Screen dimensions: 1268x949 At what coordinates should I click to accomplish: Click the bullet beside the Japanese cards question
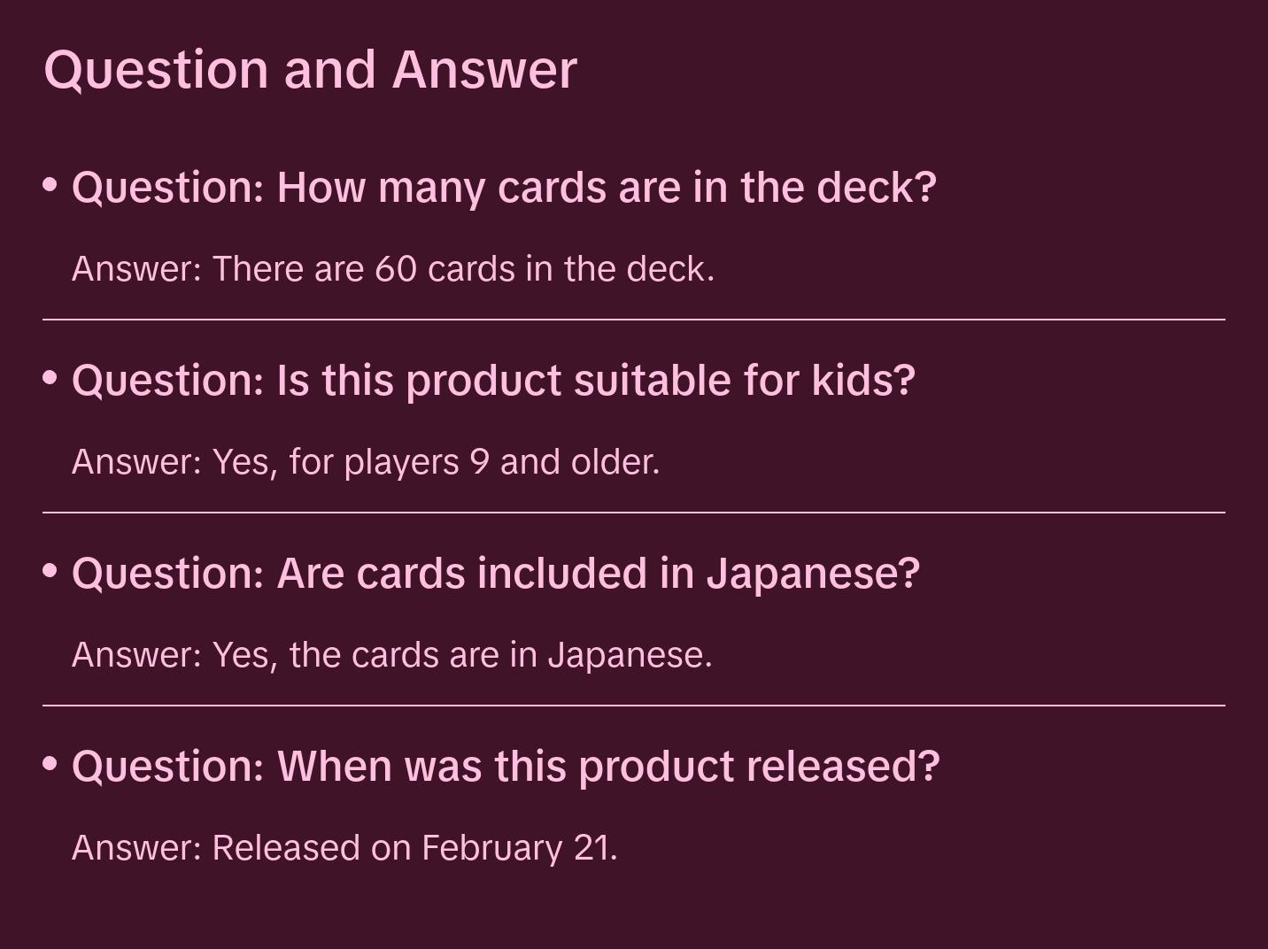[x=50, y=571]
